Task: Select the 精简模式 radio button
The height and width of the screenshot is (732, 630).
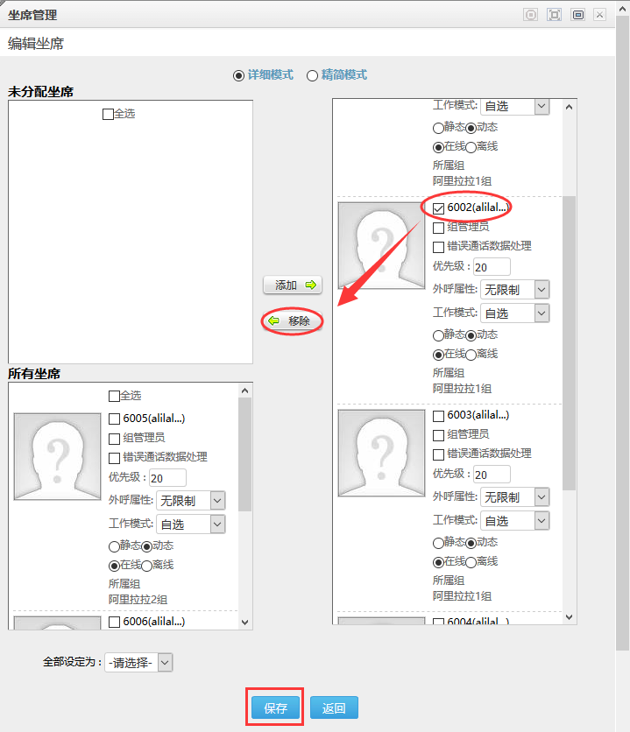Action: click(312, 75)
